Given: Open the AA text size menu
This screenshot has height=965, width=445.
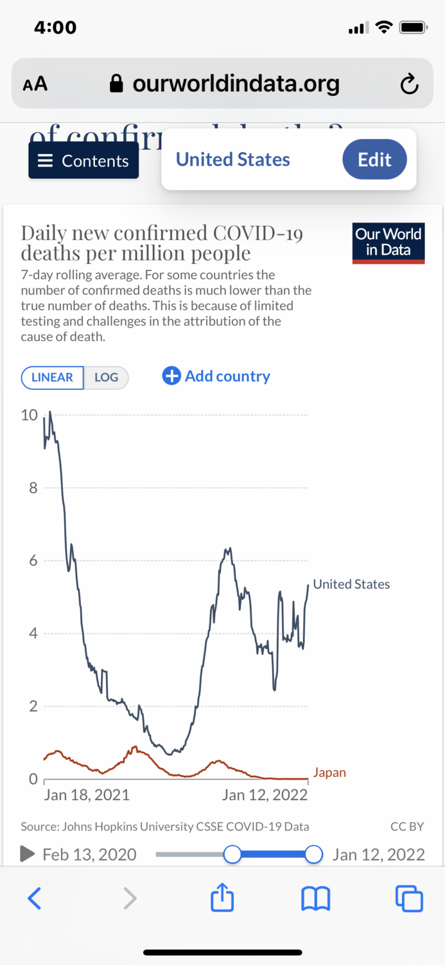Looking at the screenshot, I should (x=35, y=84).
